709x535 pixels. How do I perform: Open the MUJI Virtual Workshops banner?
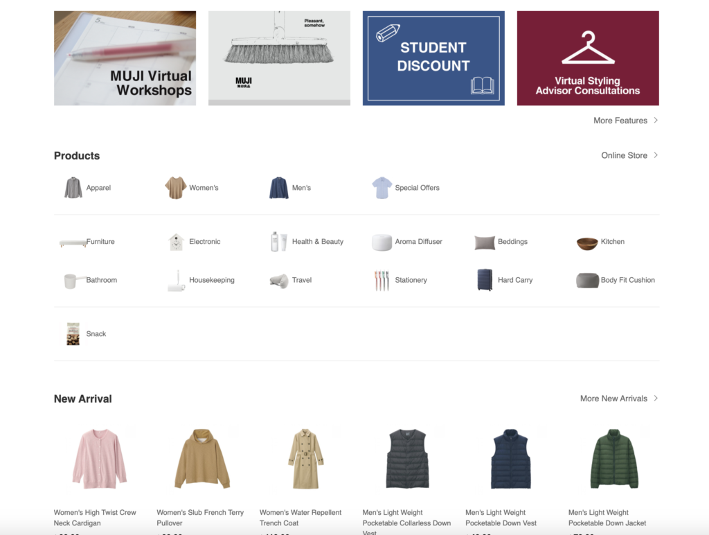tap(125, 58)
